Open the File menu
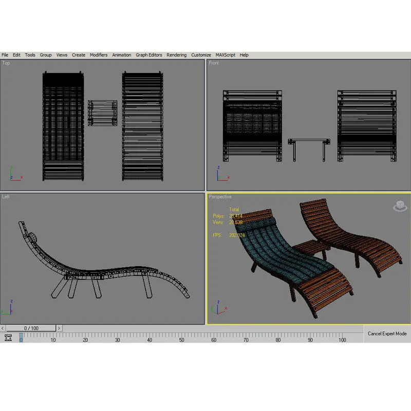Screen dimensions: 411x411 point(5,55)
